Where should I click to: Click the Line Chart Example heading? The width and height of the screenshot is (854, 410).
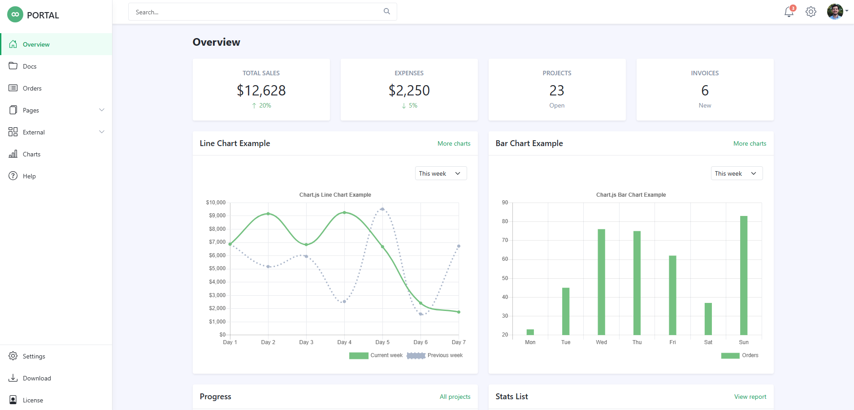tap(235, 143)
